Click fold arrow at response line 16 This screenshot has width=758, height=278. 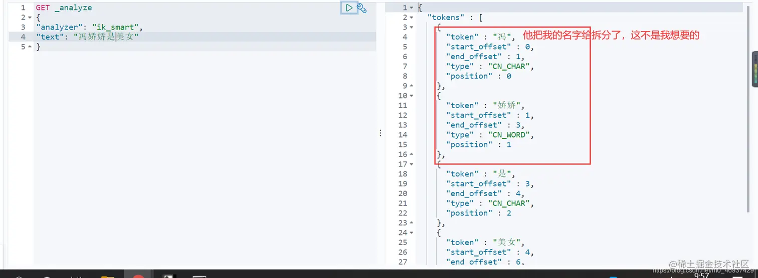(412, 154)
